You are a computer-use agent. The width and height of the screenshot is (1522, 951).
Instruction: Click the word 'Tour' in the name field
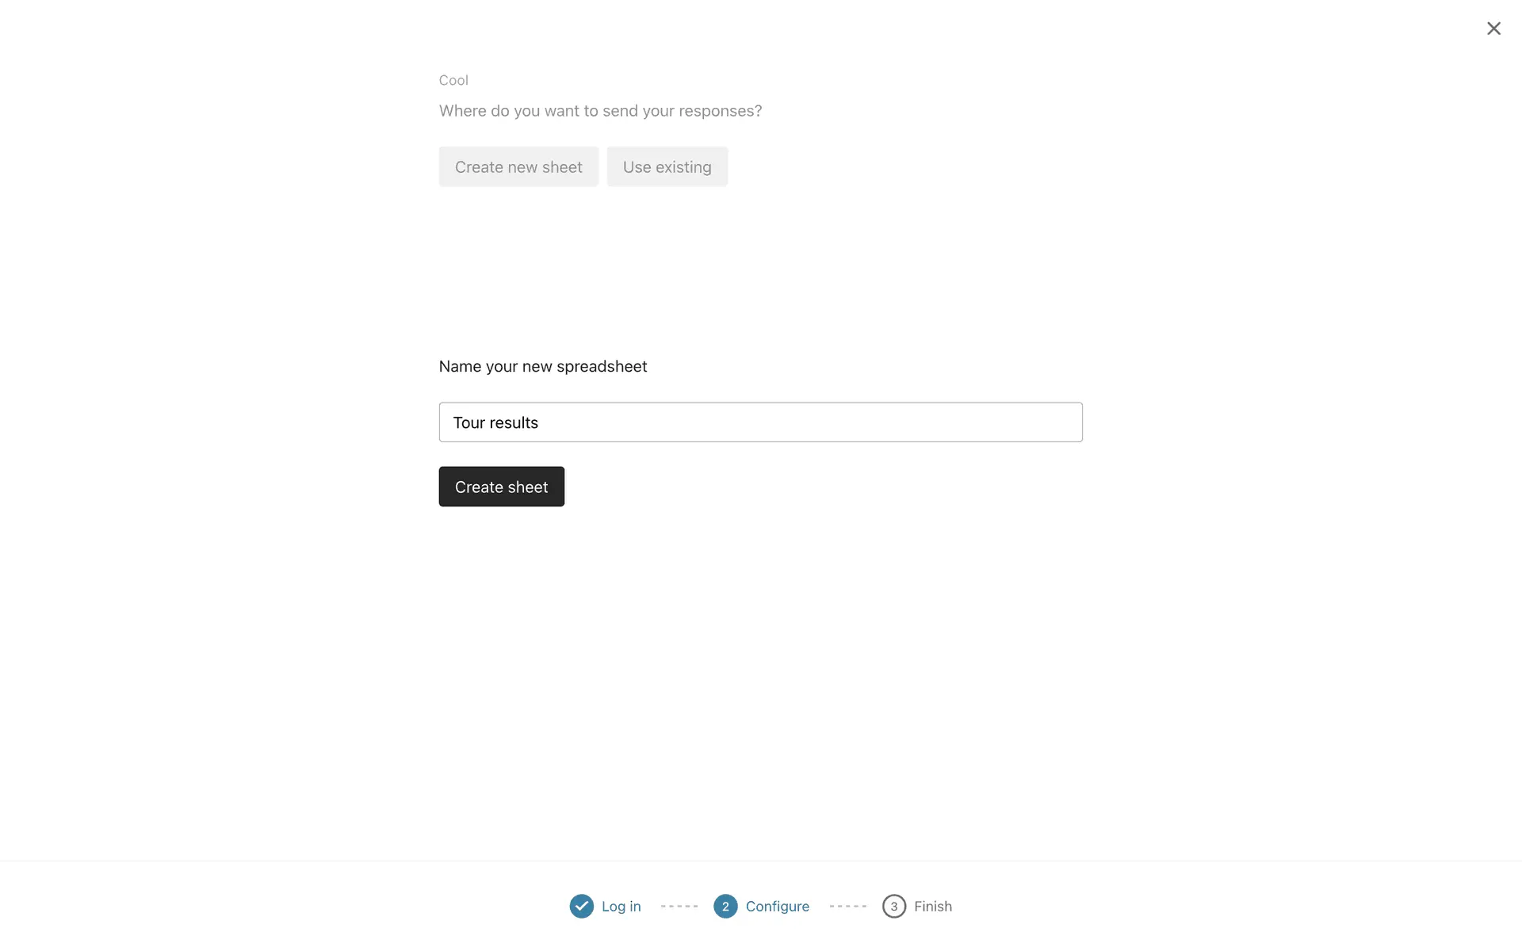(x=468, y=422)
